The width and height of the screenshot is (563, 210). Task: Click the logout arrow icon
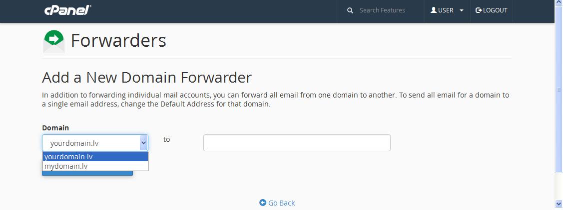tap(478, 10)
